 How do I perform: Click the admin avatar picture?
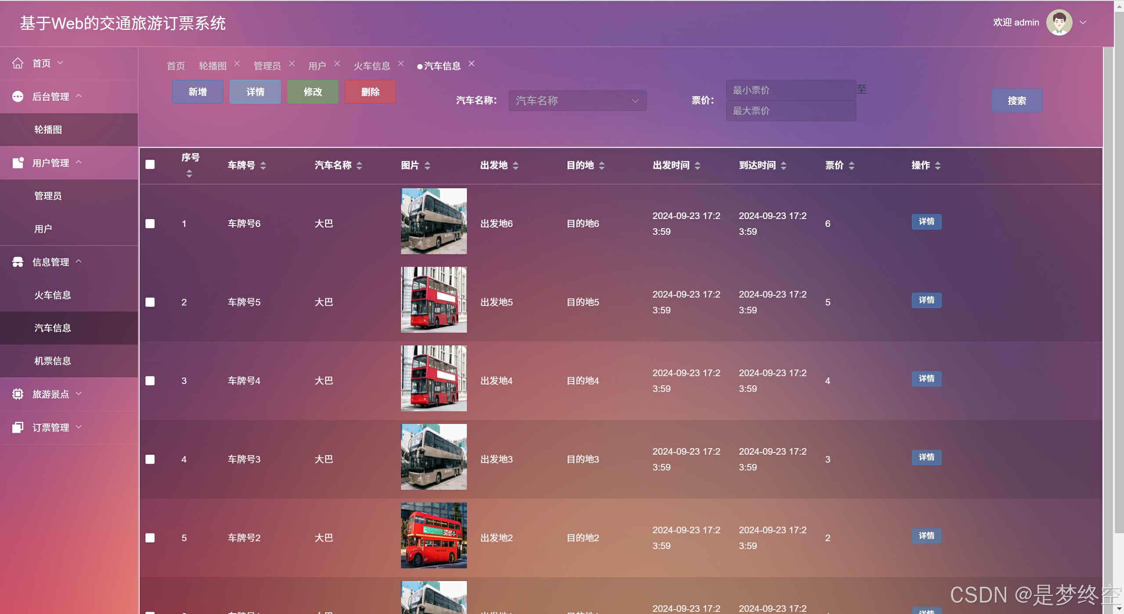[1059, 22]
